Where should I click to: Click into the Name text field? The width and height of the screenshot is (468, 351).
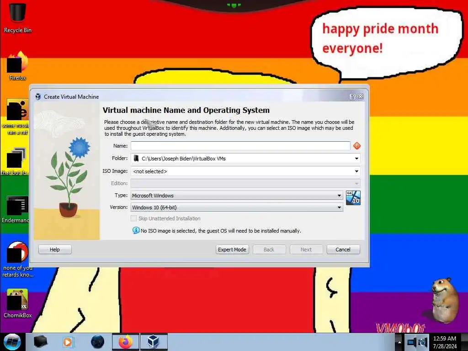coord(240,146)
